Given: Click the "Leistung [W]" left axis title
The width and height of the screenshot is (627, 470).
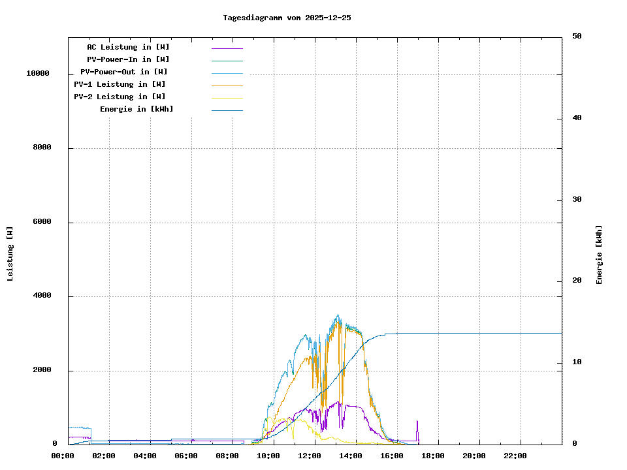Looking at the screenshot, I should click(10, 254).
